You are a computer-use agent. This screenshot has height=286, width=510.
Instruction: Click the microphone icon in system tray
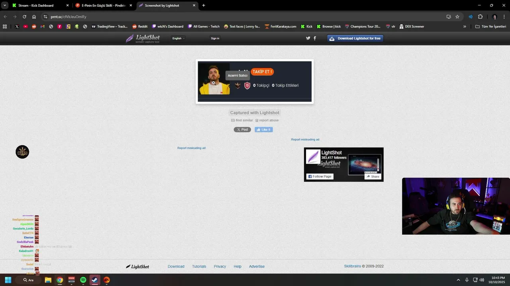(x=467, y=280)
